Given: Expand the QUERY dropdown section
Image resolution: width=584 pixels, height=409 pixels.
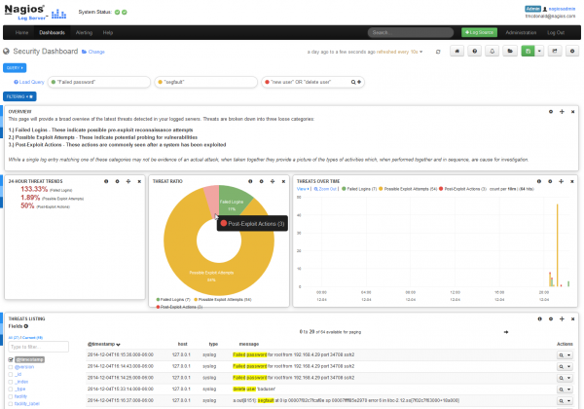Looking at the screenshot, I should pos(16,67).
